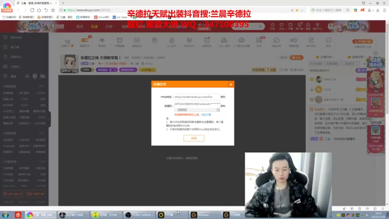Viewport: 389px width, 219px height.
Task: Close the orange stream info dialog with X
Action: pos(230,84)
